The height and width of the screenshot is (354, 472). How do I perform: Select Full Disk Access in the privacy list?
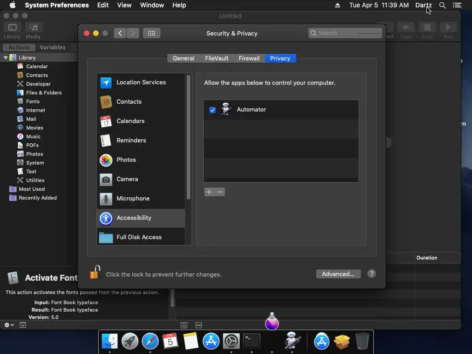(x=141, y=237)
